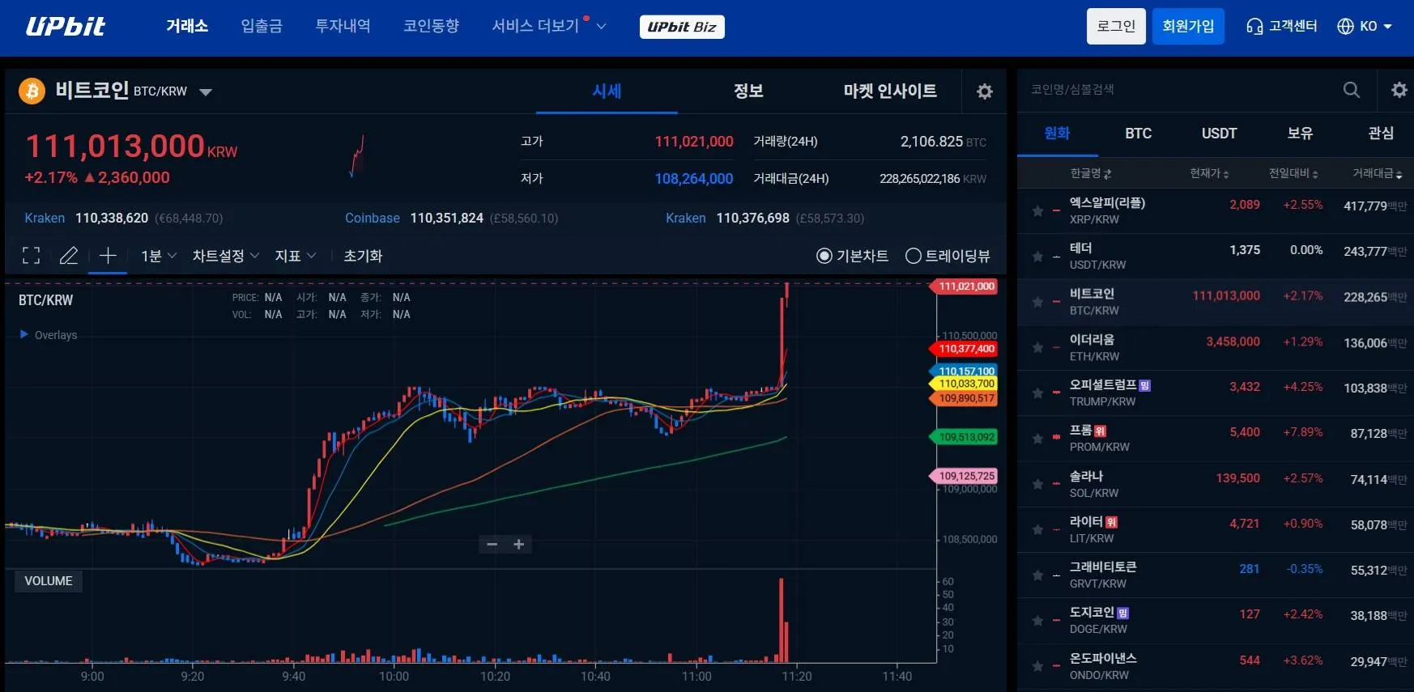Screen dimensions: 1414x692
Task: Star the 엑스알피(리플) row as favorite
Action: pyautogui.click(x=1037, y=210)
